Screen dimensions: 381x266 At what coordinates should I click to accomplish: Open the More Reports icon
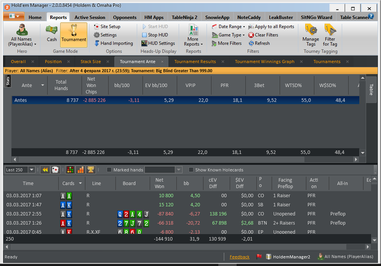(x=193, y=30)
